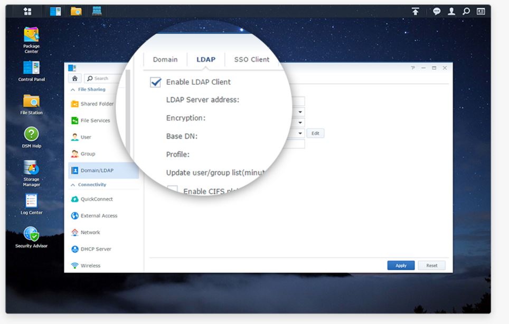Open the DSM main menu icon

point(27,12)
